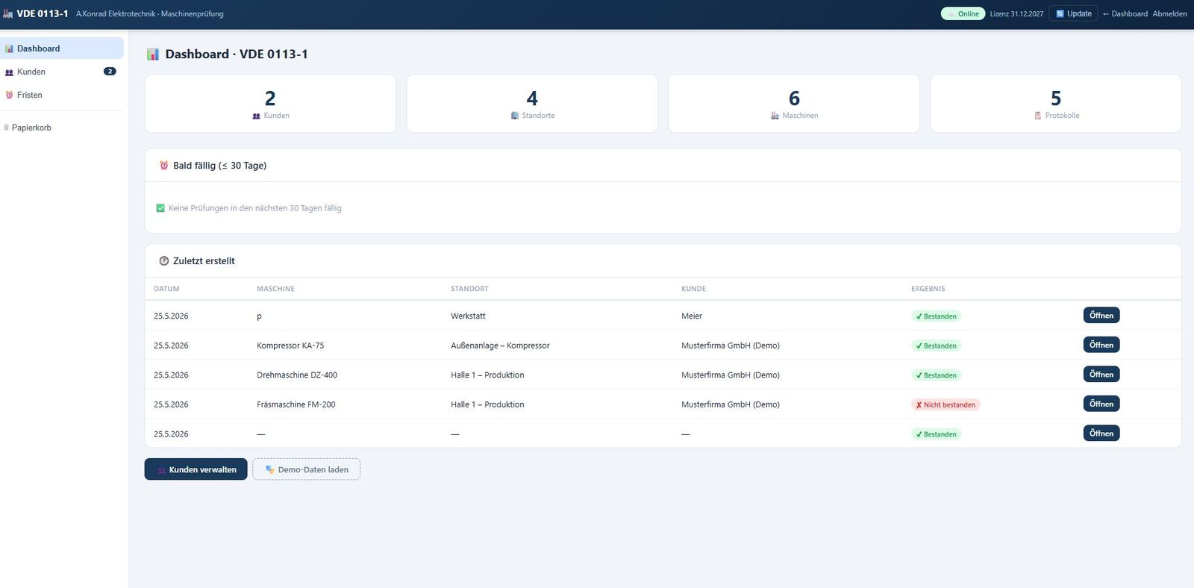Click the trash icon beside Papierkorb
The image size is (1194, 588).
[x=6, y=128]
